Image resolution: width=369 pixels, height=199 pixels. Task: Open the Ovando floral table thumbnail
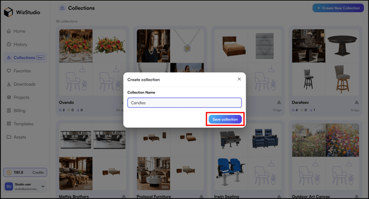[x=76, y=46]
